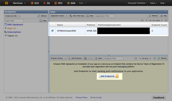Go to next page of apps

162,20
